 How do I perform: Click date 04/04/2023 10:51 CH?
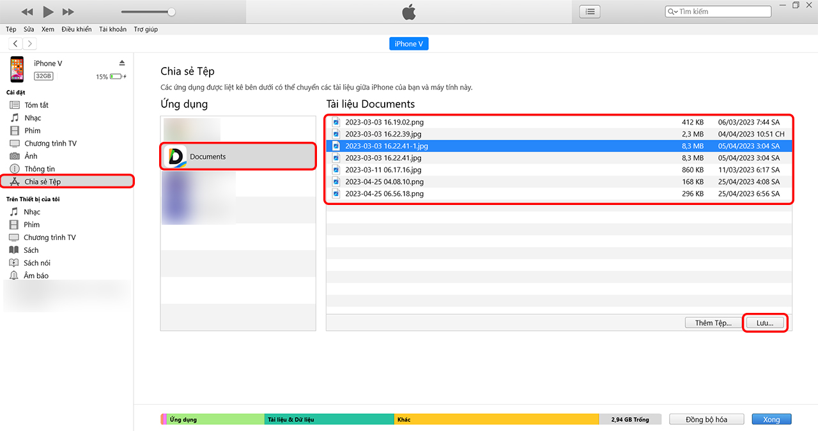pyautogui.click(x=752, y=134)
